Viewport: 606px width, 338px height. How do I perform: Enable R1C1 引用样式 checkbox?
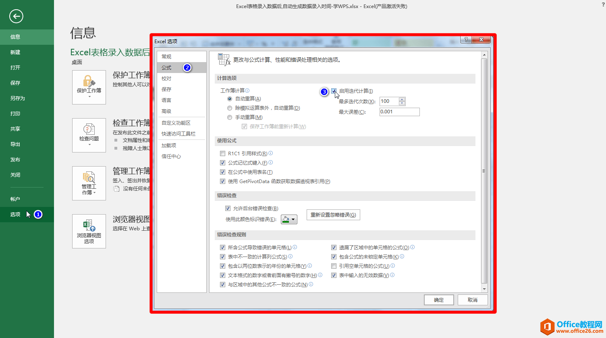(x=222, y=154)
